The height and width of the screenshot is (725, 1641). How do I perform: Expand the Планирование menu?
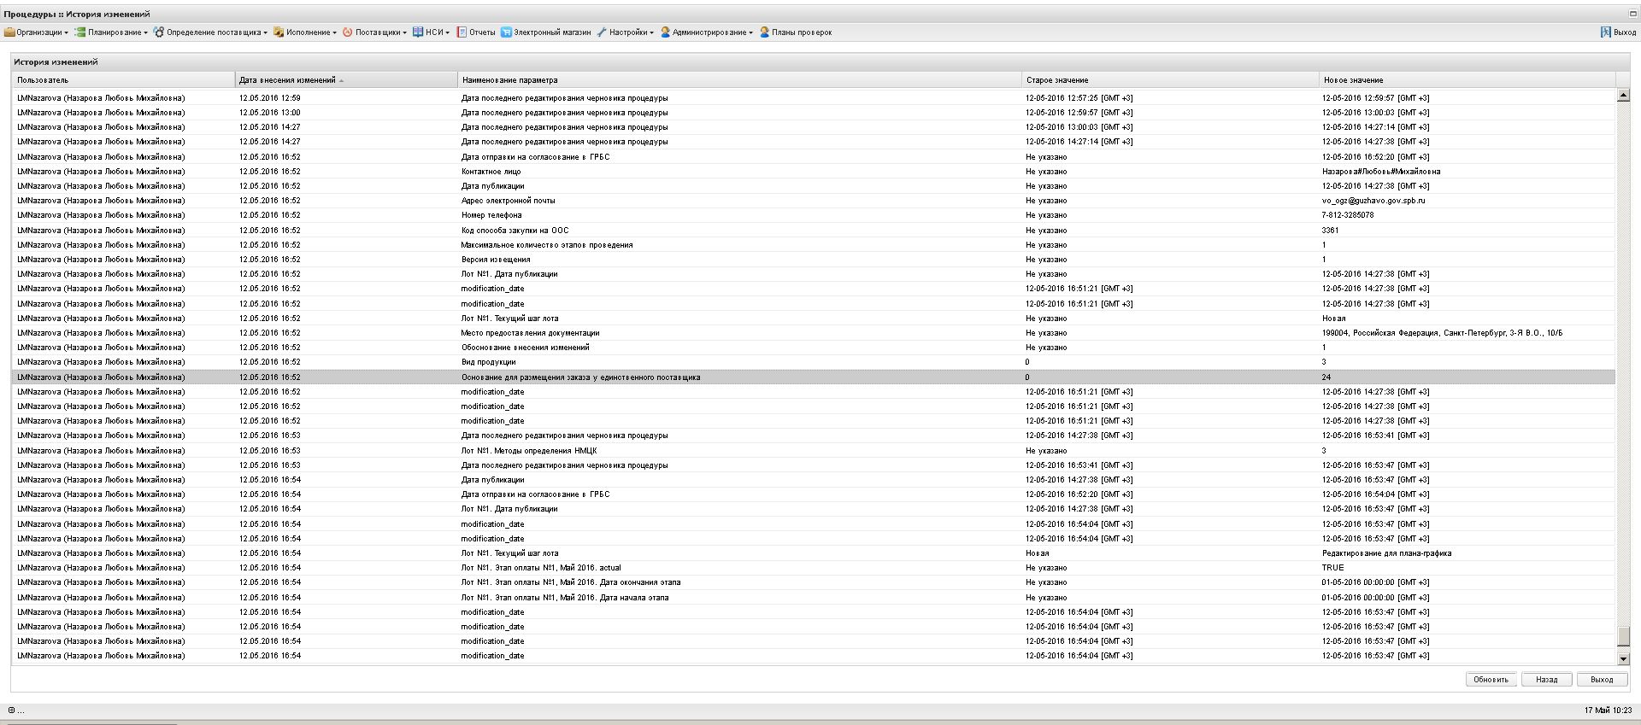[x=111, y=32]
